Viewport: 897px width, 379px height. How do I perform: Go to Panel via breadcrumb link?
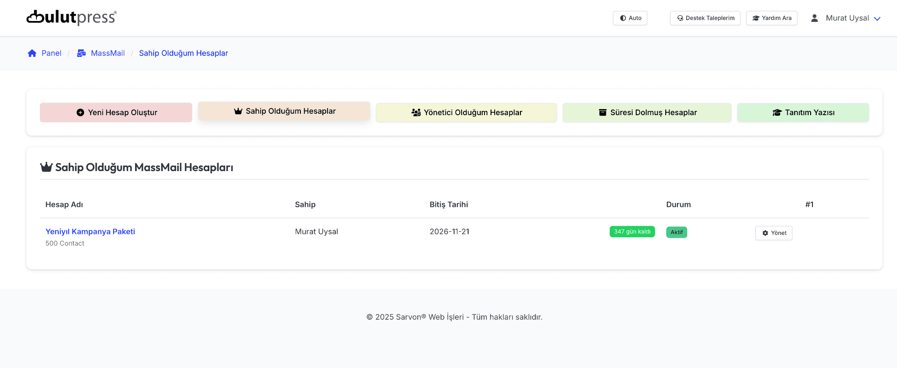point(51,53)
